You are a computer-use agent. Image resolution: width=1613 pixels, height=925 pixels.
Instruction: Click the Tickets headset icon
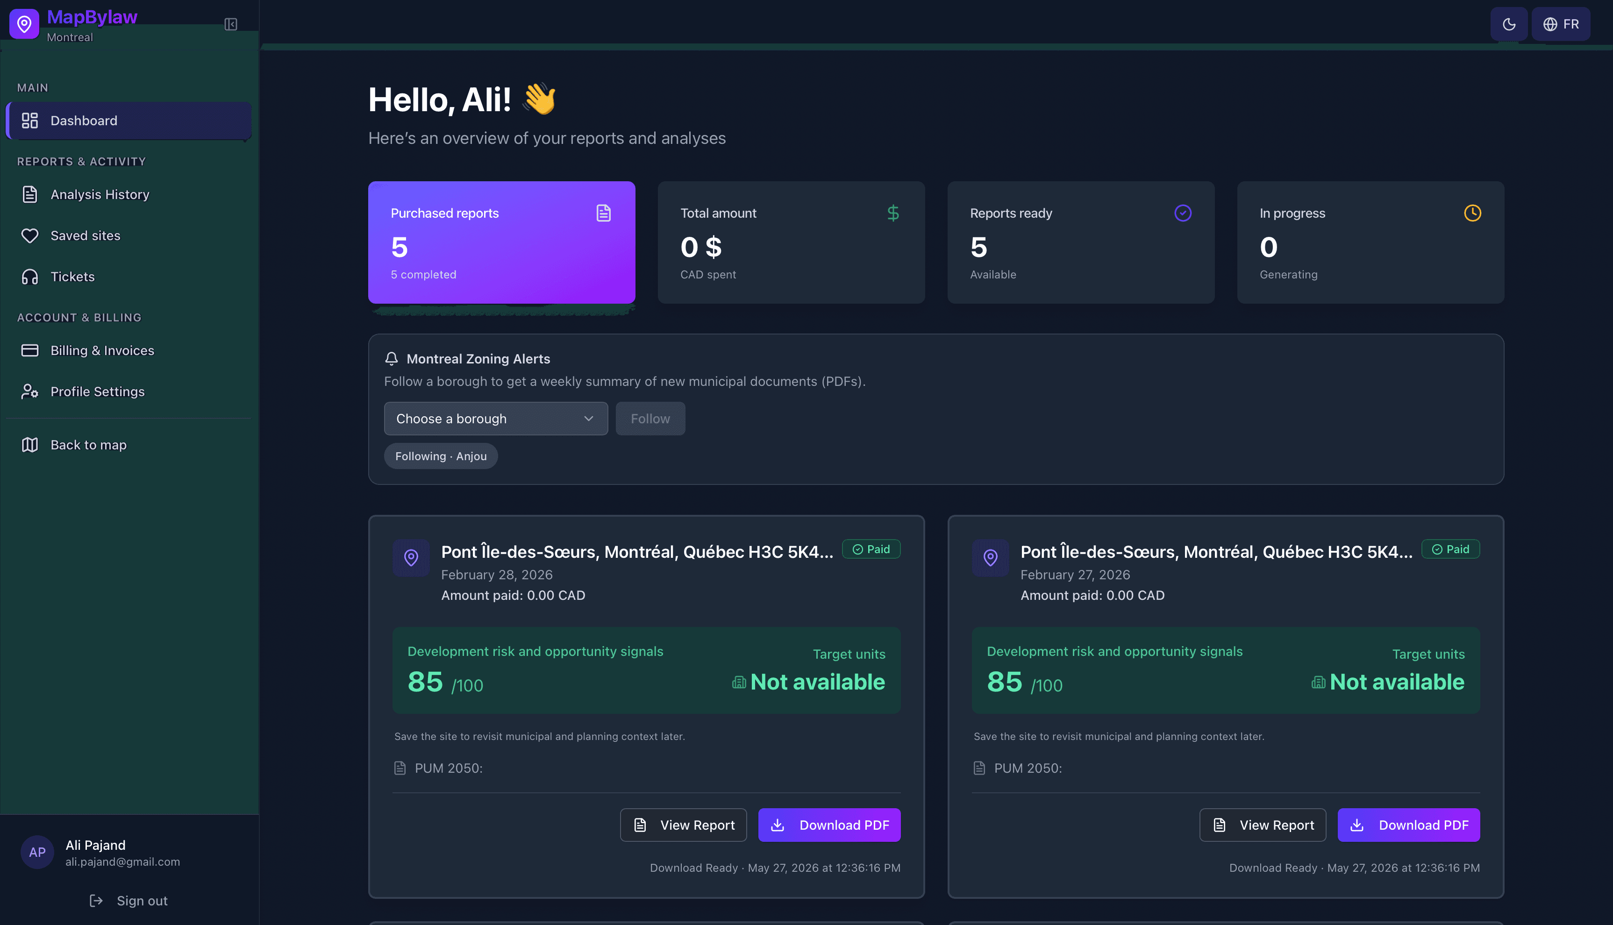(30, 277)
